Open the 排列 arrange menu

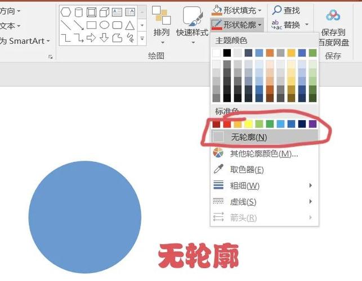pyautogui.click(x=162, y=25)
